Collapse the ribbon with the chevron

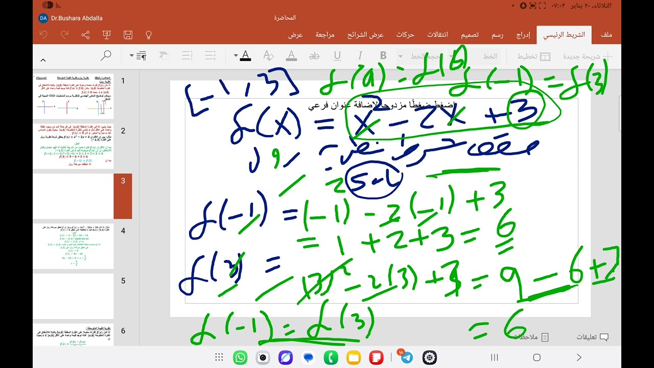pyautogui.click(x=43, y=60)
